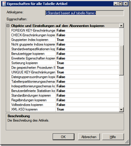Click the properties list scrollbar thumb
This screenshot has width=131, height=146.
(121, 60)
